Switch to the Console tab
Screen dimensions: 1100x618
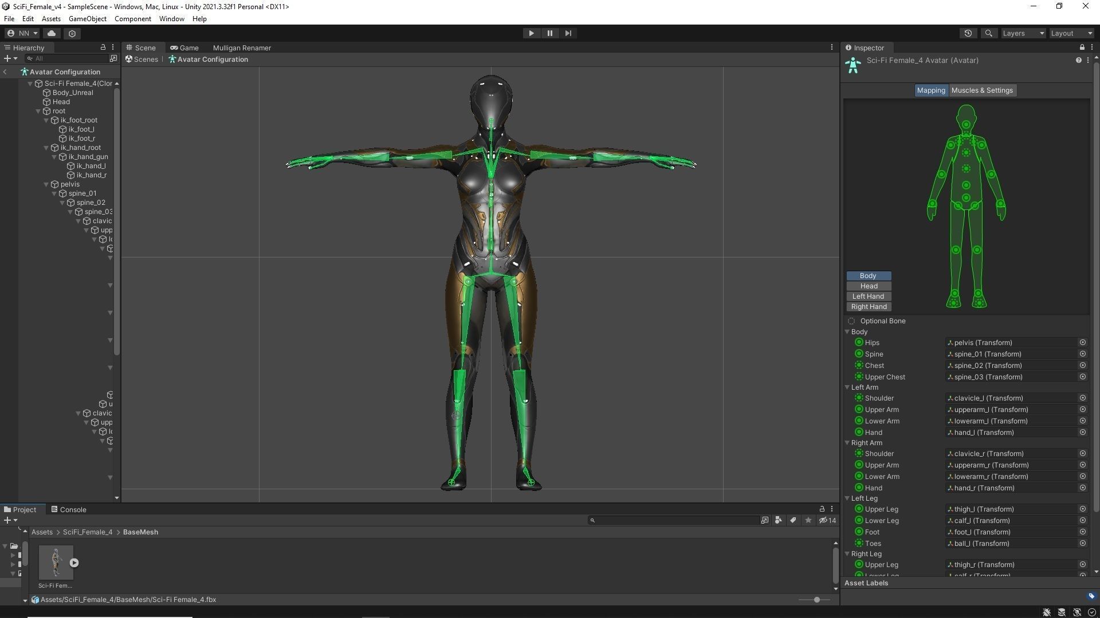68,509
